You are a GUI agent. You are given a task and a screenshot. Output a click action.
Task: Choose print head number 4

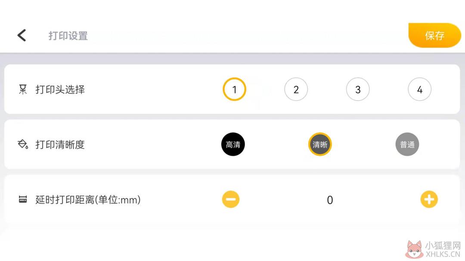[x=420, y=89]
